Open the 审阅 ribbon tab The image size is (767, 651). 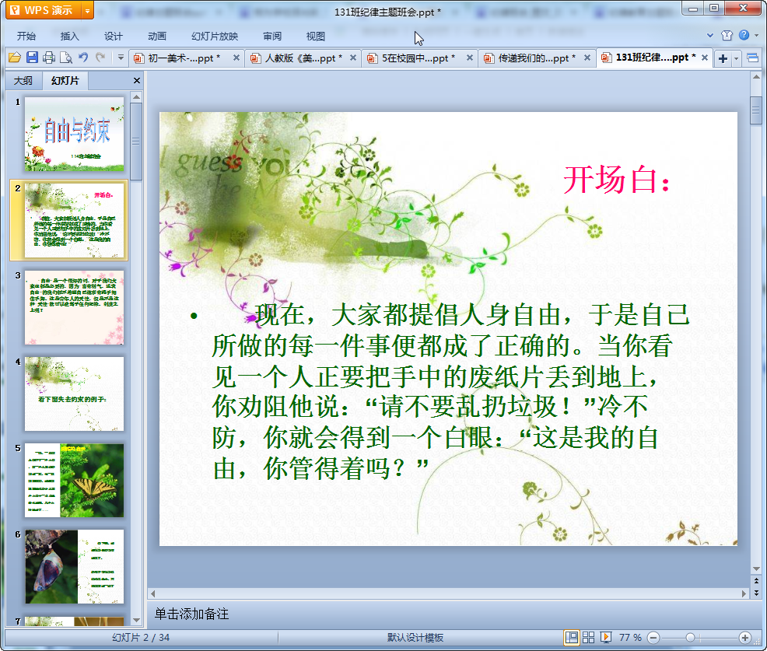(x=272, y=36)
